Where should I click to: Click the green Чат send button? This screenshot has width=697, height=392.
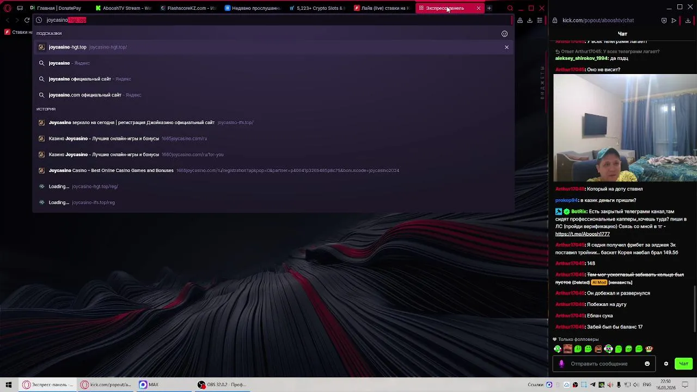[x=683, y=364]
